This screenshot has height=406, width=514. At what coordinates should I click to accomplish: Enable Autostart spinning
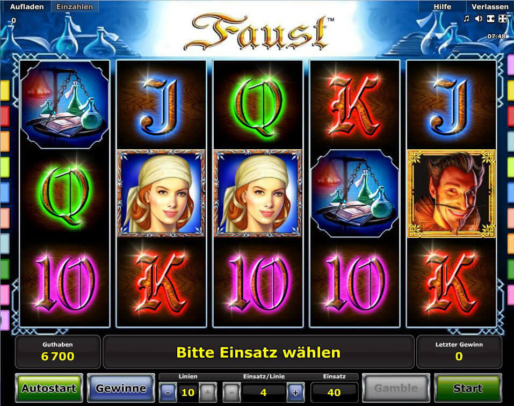point(49,388)
